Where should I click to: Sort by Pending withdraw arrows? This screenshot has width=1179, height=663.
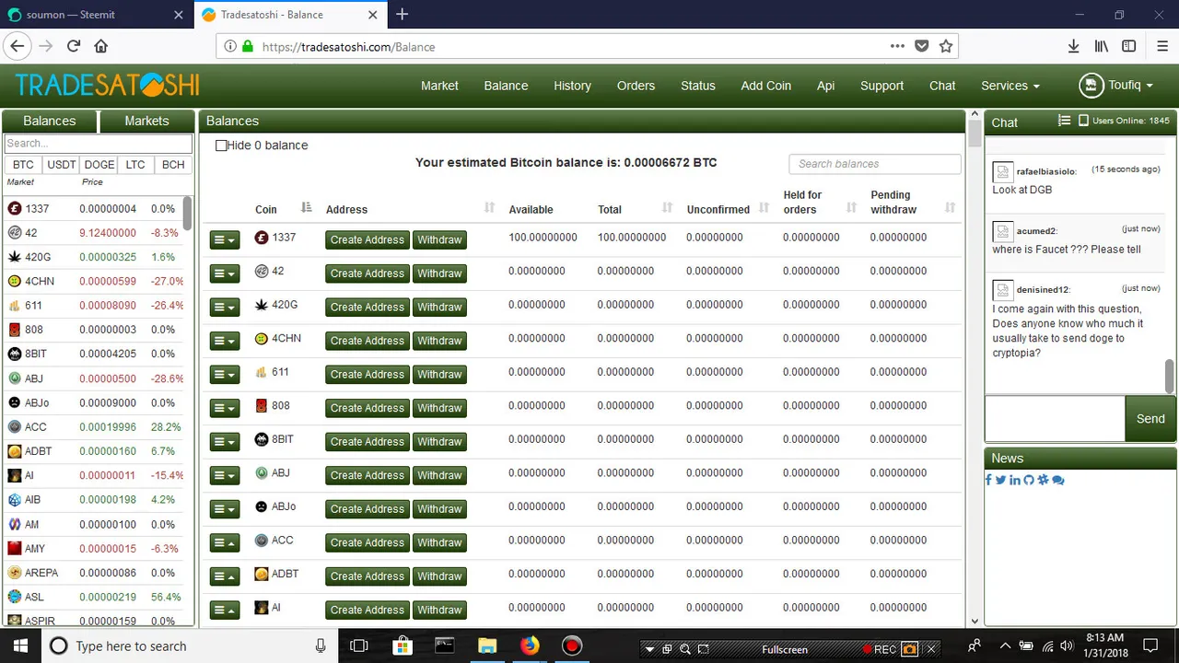tap(951, 208)
